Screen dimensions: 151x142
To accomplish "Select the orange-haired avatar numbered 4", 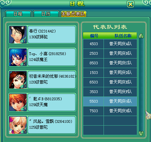I will 18,102.
